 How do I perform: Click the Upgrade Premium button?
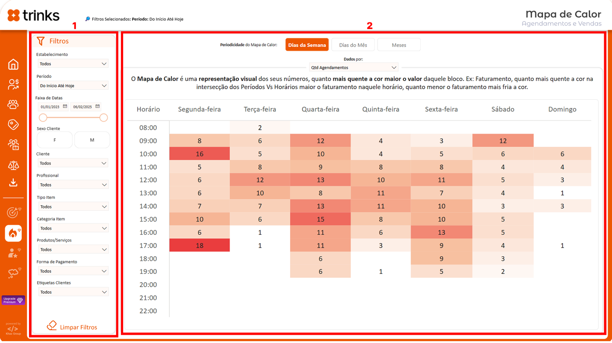(13, 300)
